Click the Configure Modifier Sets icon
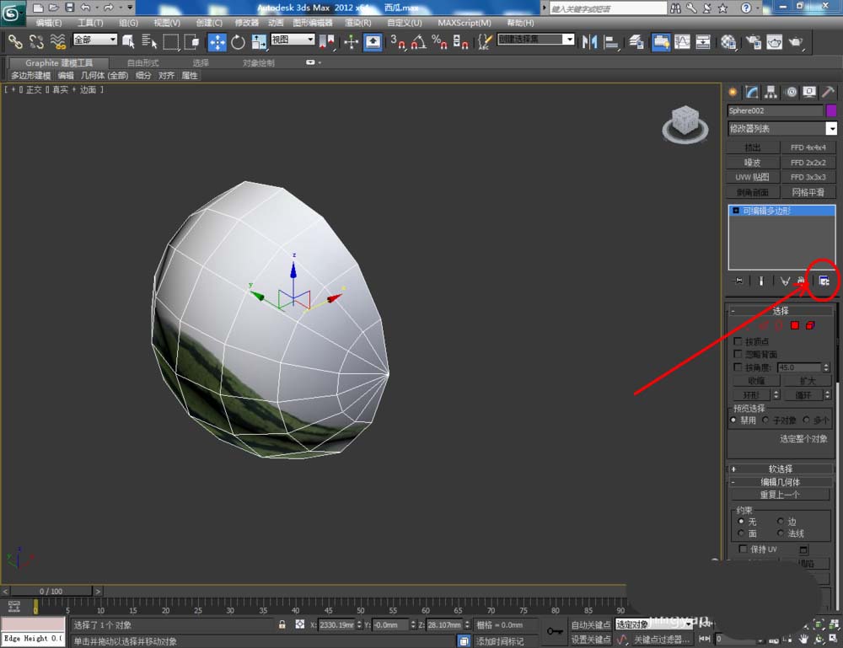 pos(824,281)
